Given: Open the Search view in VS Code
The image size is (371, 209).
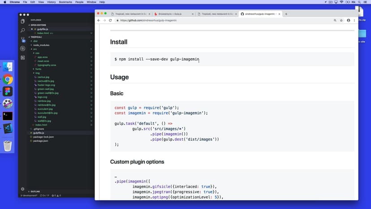Looking at the screenshot, I should (x=23, y=30).
